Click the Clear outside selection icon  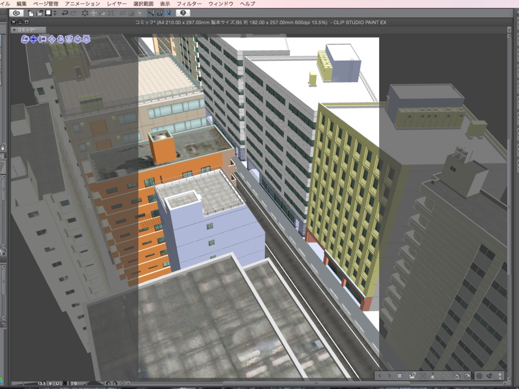(94, 13)
